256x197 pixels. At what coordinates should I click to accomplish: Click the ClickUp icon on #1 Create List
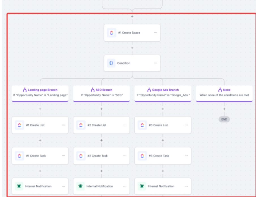[x=20, y=125]
